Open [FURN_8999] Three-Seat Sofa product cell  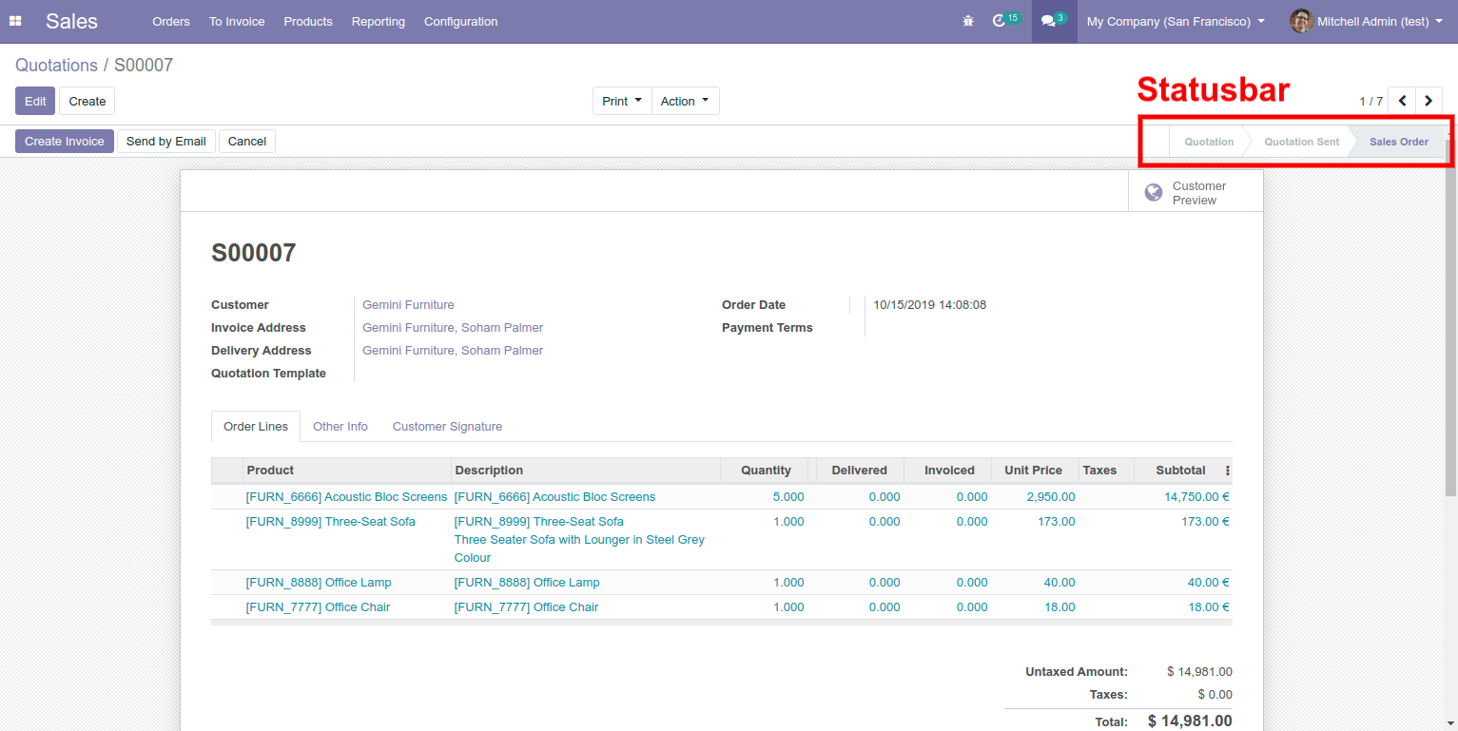330,522
